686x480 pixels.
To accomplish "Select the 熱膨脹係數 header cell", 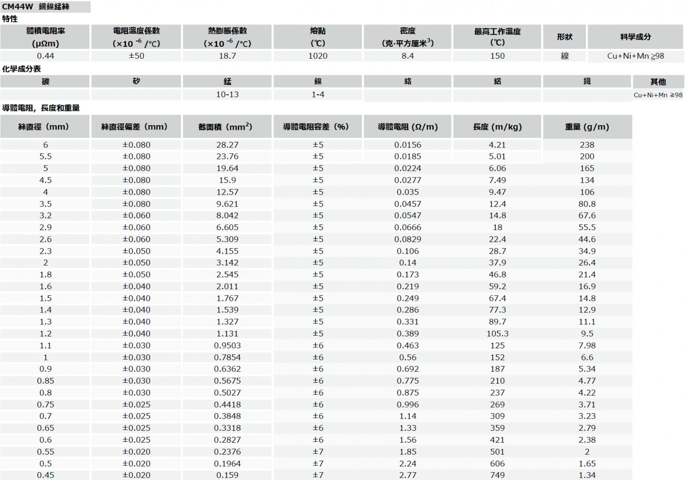I will [x=227, y=37].
